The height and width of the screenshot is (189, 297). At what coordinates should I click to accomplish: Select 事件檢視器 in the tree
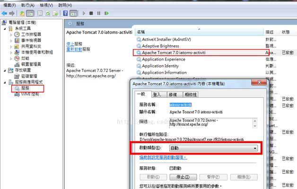tap(31, 41)
